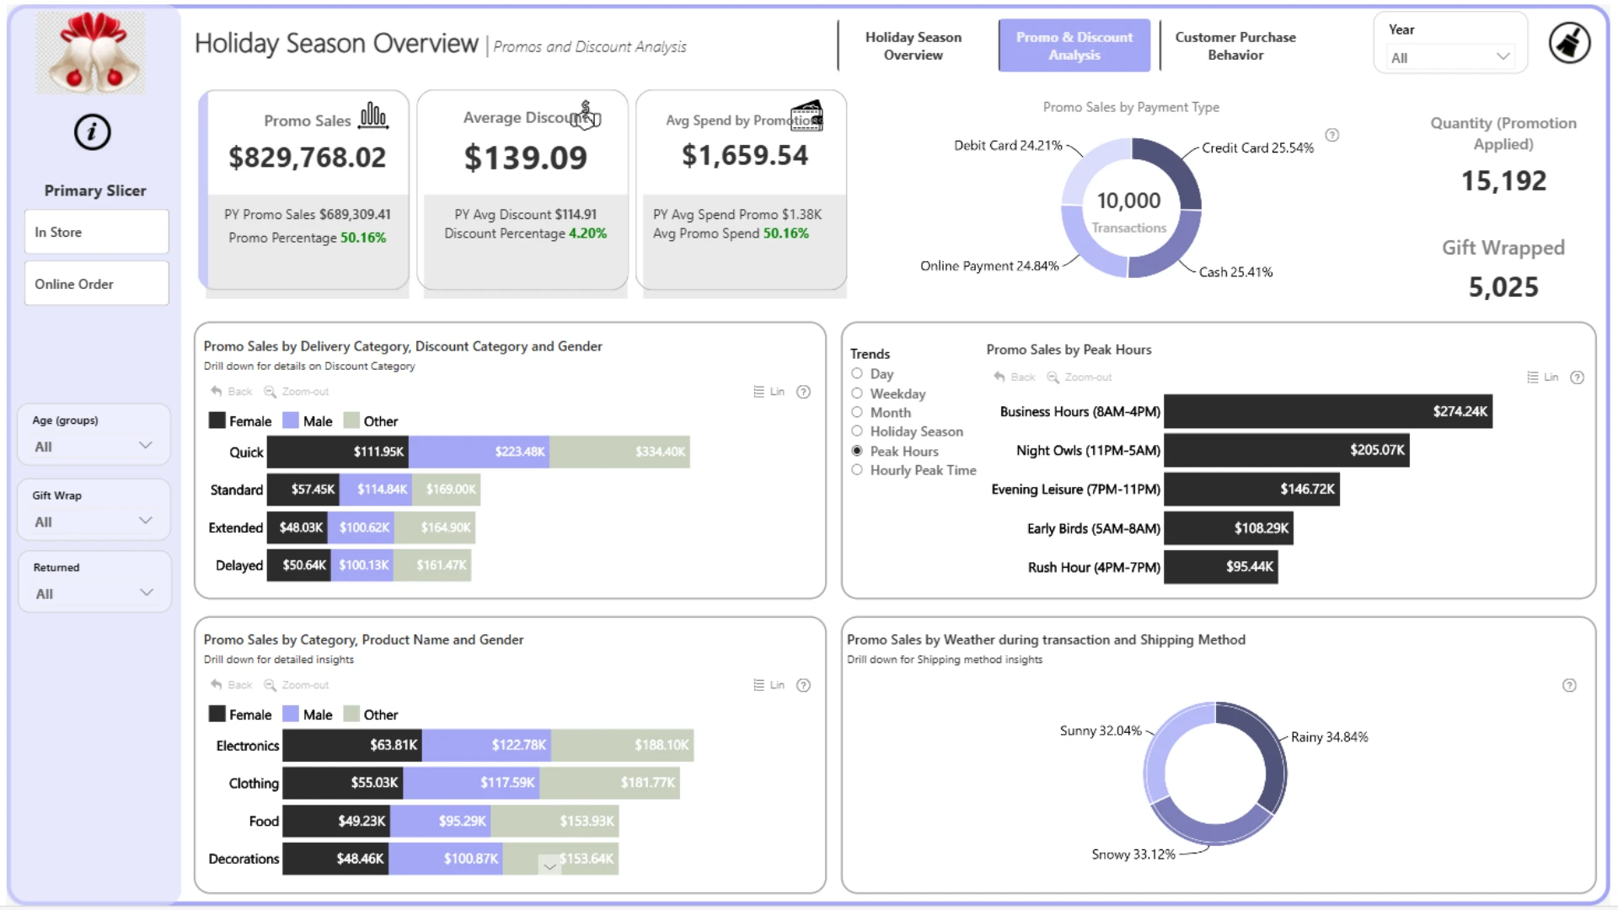
Task: Open the Age (groups) dropdown
Action: (x=94, y=446)
